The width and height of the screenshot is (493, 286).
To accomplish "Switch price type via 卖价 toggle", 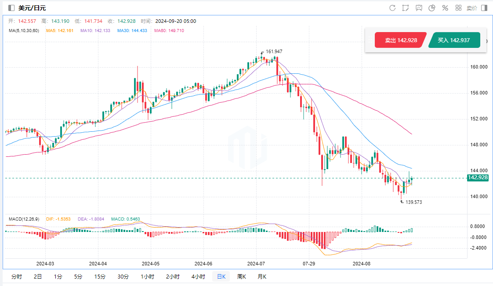I will point(471,8).
